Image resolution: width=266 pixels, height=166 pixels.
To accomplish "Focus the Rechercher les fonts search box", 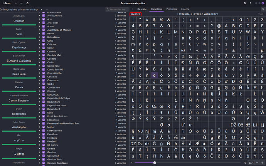I will (x=117, y=10).
